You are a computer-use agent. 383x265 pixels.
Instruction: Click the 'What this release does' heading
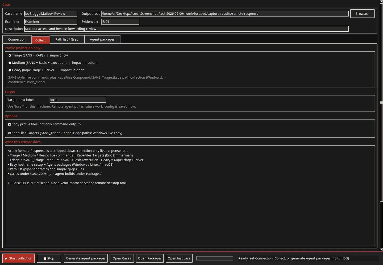(23, 142)
